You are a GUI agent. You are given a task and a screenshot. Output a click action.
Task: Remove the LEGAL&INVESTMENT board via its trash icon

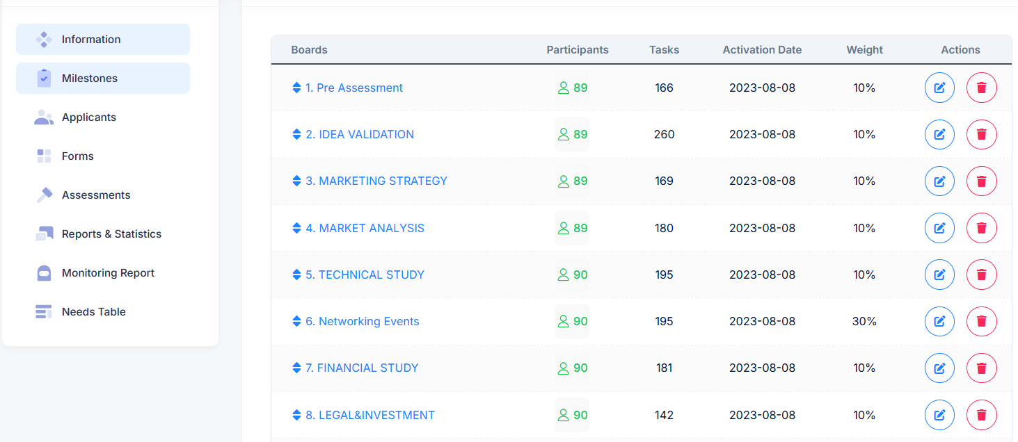[982, 415]
